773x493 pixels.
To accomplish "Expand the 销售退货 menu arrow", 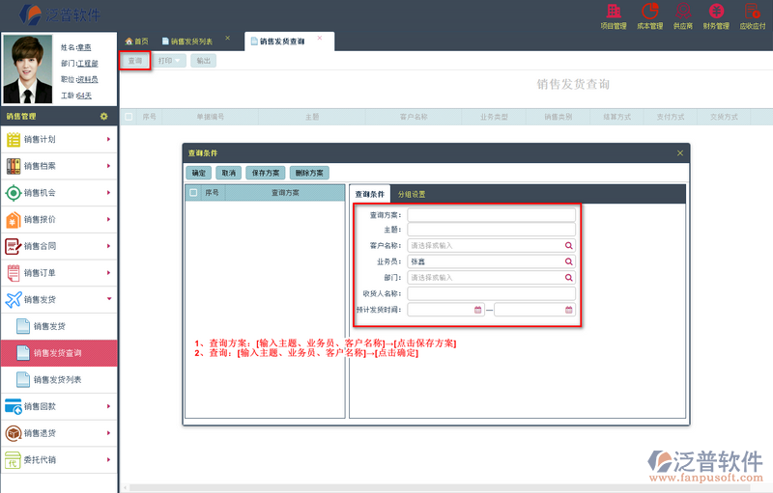I will pyautogui.click(x=108, y=433).
